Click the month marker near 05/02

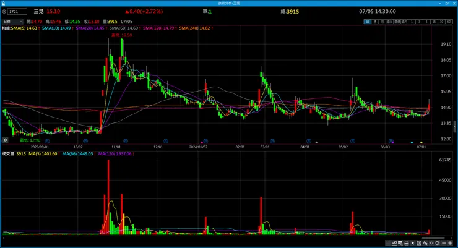click(353, 141)
